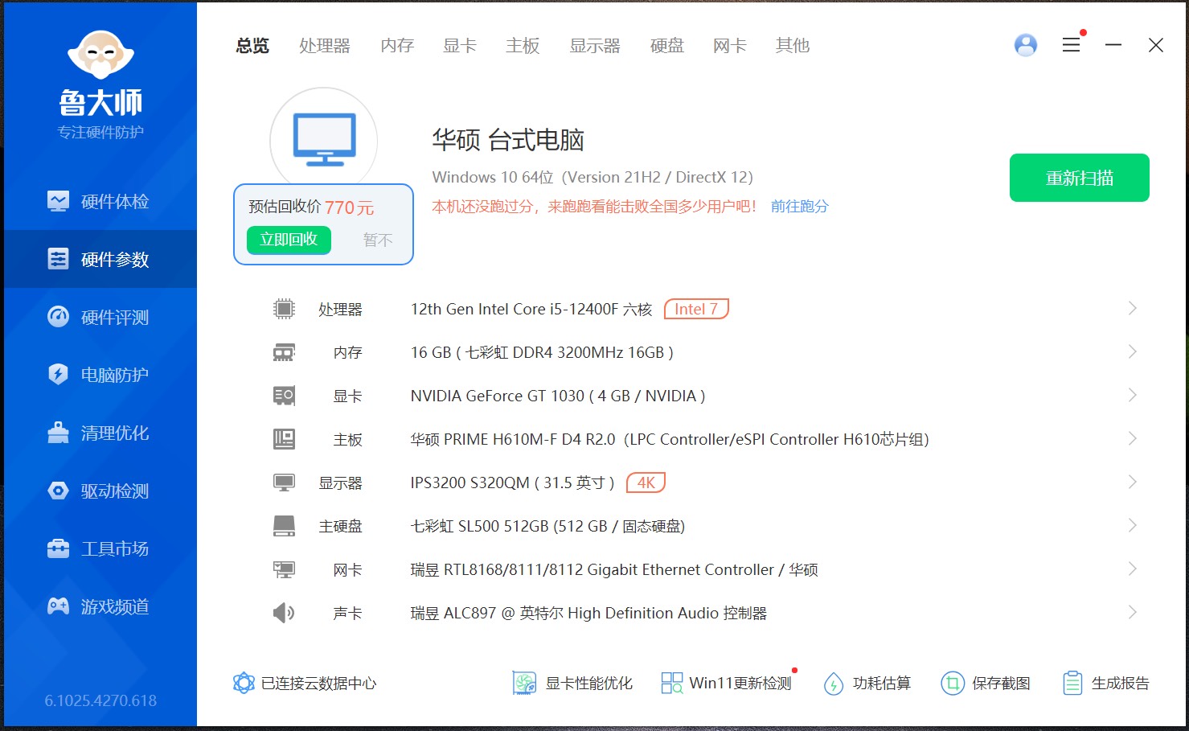This screenshot has height=731, width=1189.
Task: Click the 主硬盘 disk icon
Action: [284, 526]
